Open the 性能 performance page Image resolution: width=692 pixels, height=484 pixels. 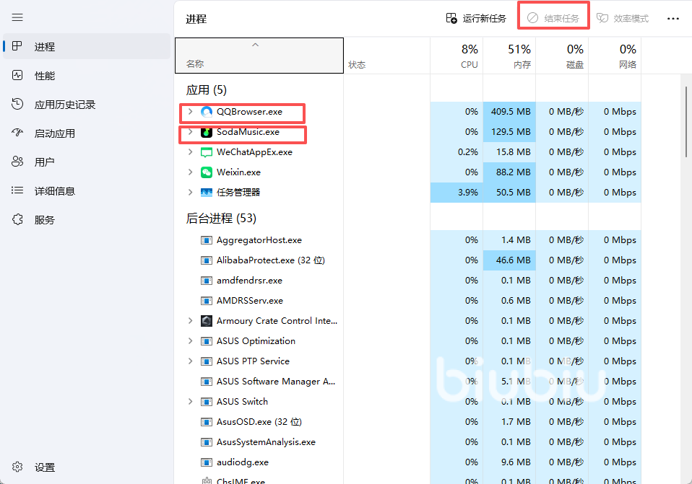click(x=44, y=76)
